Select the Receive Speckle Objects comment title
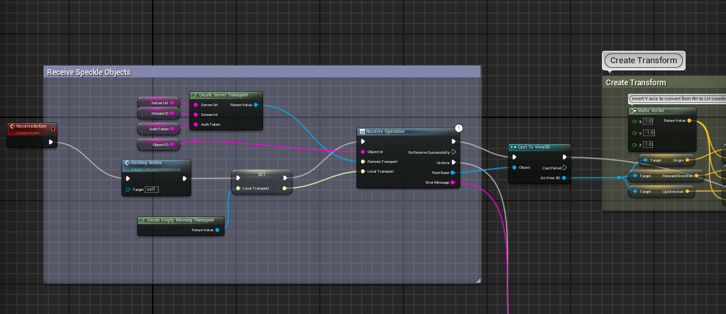 pos(88,72)
